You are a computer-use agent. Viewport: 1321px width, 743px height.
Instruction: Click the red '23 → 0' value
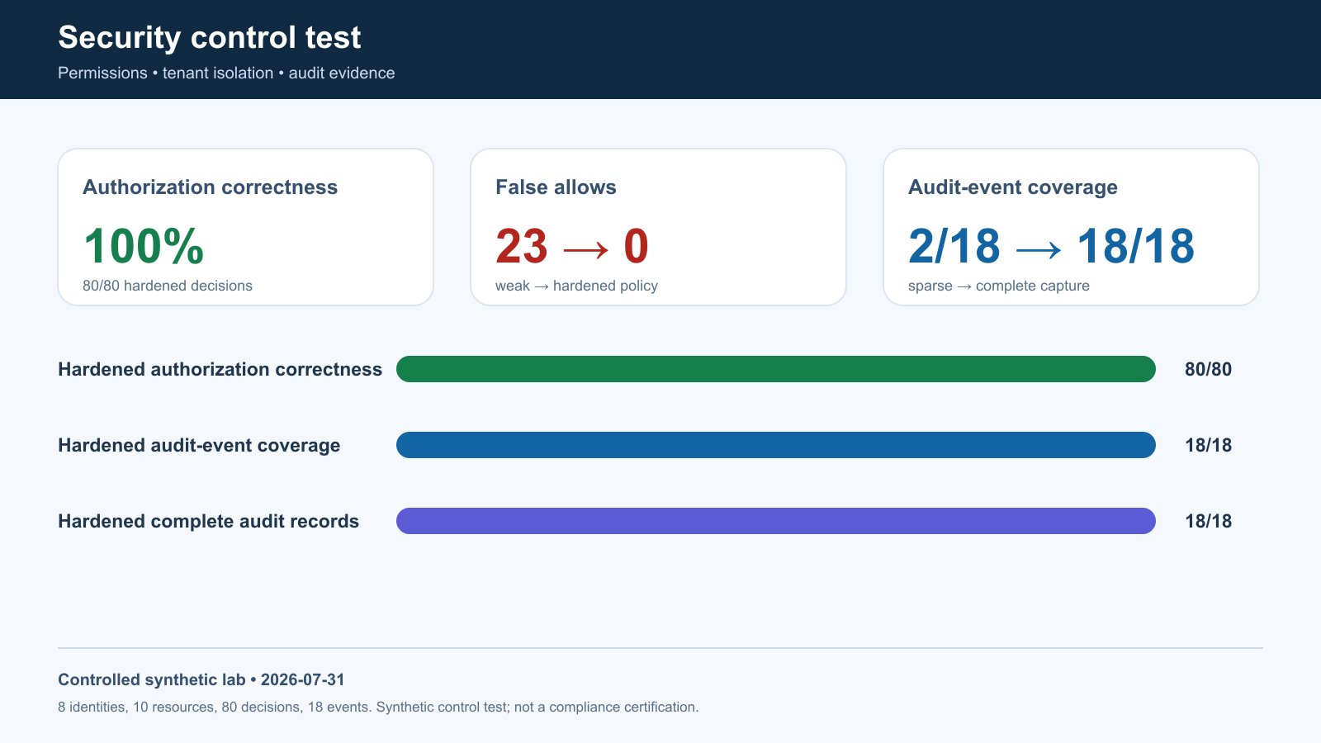point(572,246)
